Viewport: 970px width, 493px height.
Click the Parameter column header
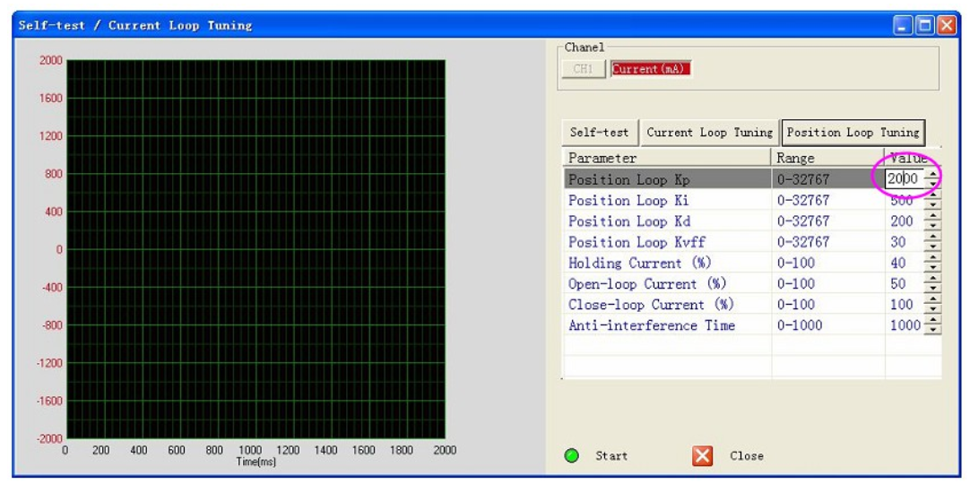click(667, 158)
